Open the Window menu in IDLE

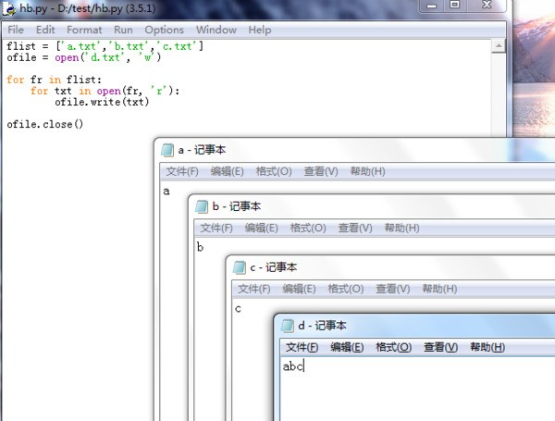(216, 30)
